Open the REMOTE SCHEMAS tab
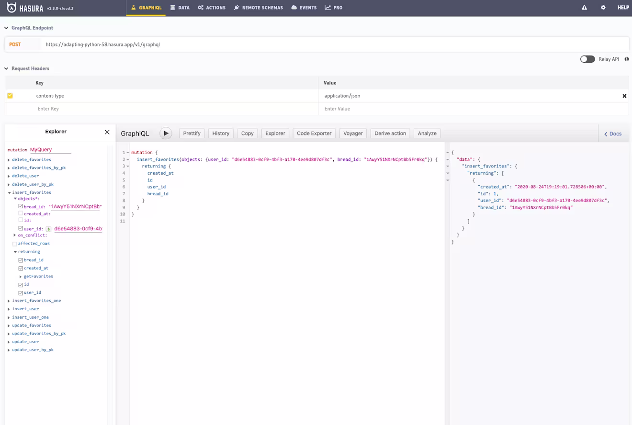The width and height of the screenshot is (632, 425). 259,8
